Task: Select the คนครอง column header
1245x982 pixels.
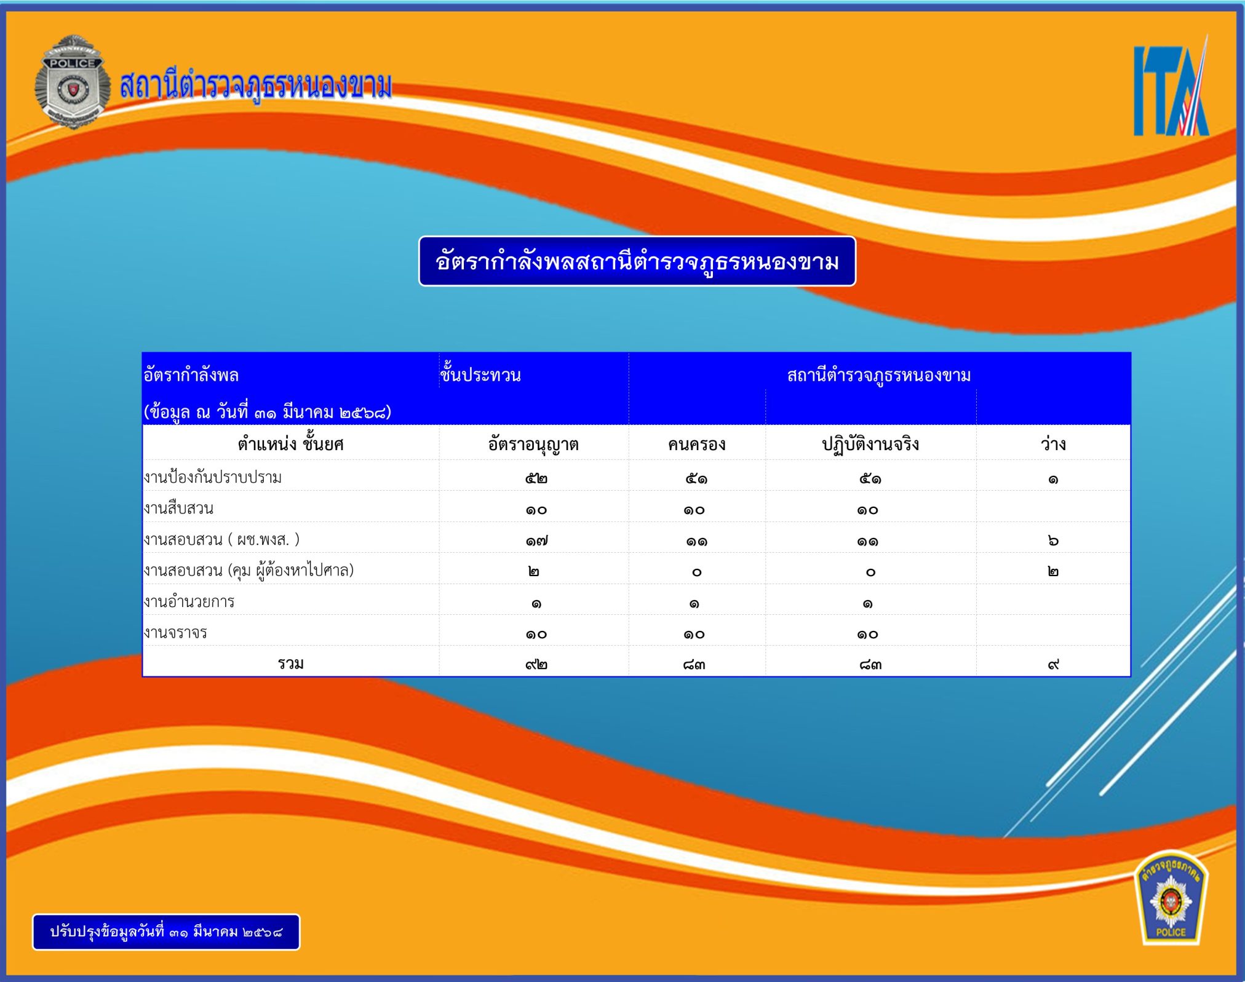Action: 696,444
